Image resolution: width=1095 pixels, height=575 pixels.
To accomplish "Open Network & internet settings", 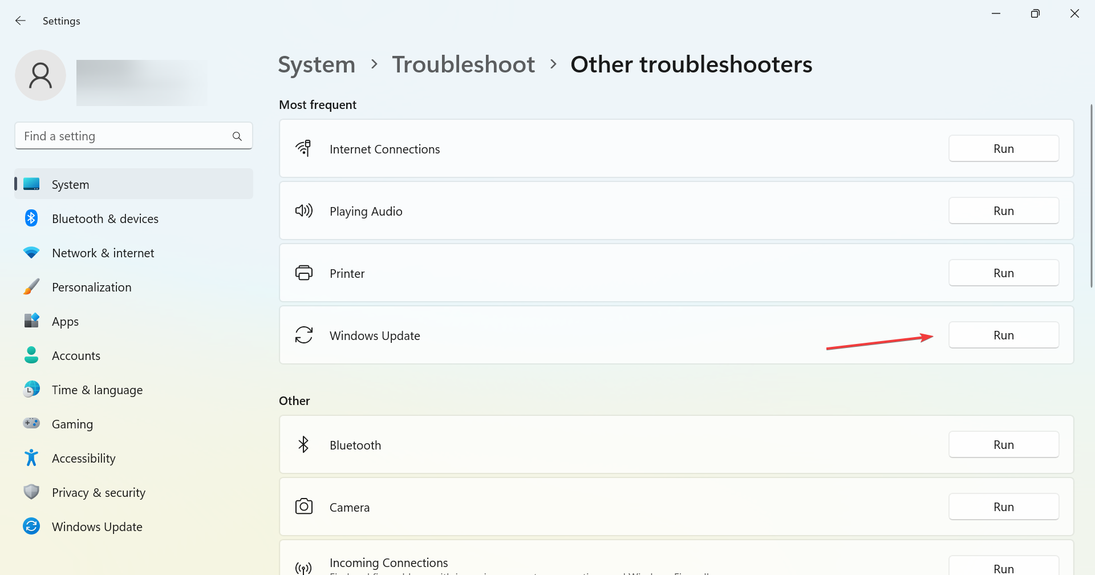I will point(133,253).
